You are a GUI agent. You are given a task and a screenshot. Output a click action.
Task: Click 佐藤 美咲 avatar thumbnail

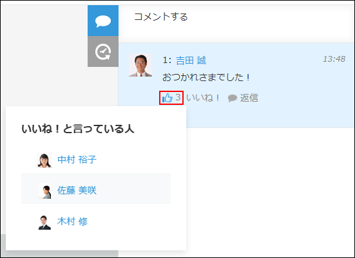pos(45,191)
